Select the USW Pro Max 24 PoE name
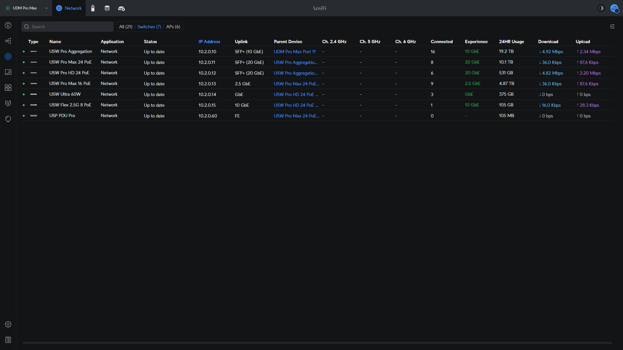The width and height of the screenshot is (623, 350). click(x=70, y=62)
